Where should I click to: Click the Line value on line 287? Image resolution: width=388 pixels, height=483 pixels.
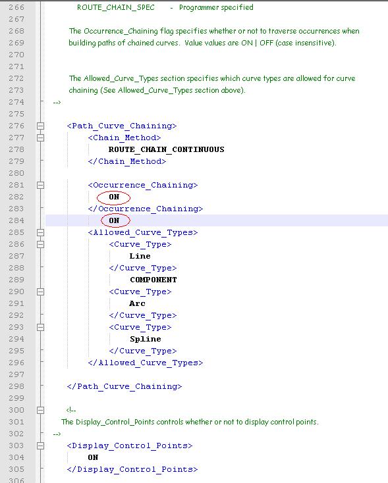tap(140, 256)
